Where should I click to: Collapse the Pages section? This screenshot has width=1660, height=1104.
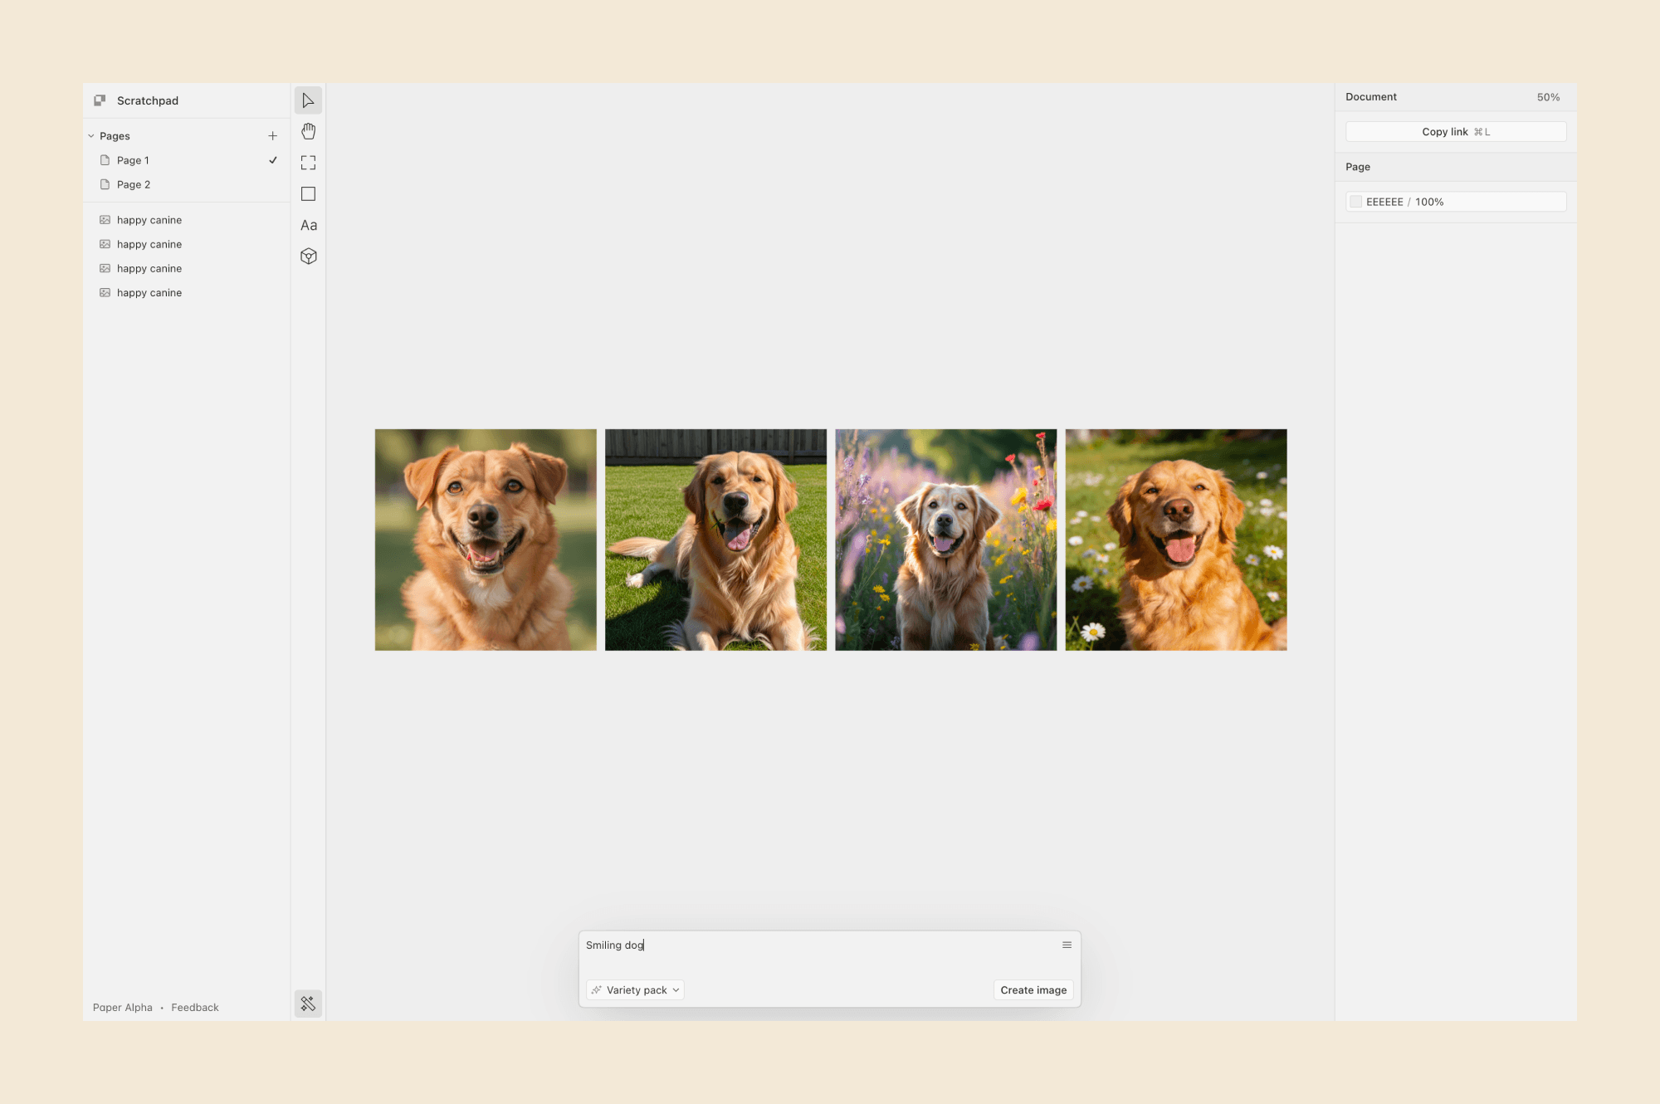click(x=91, y=136)
